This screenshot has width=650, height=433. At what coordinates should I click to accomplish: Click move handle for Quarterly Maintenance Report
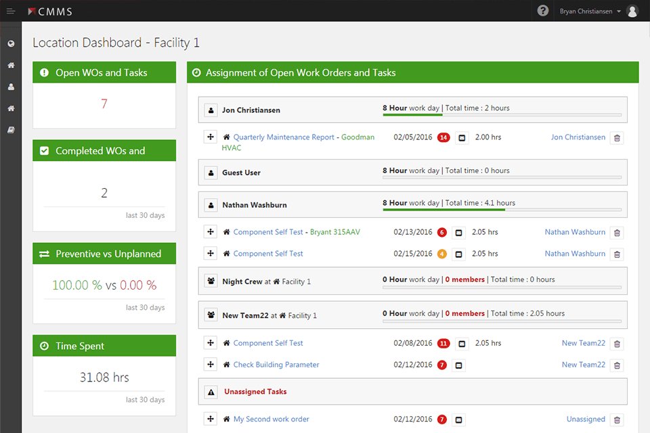pyautogui.click(x=211, y=137)
